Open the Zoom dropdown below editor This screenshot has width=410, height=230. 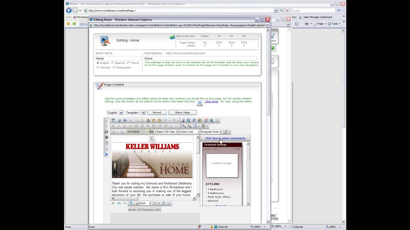click(145, 203)
